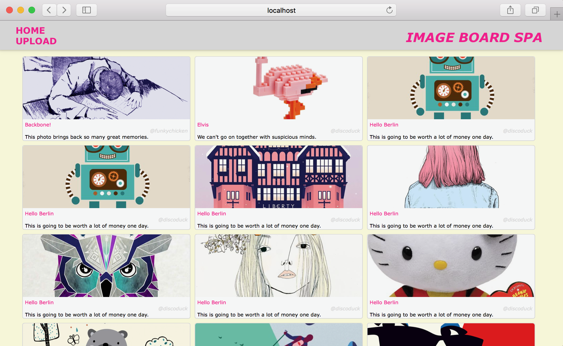Click the browser back arrow button
Viewport: 563px width, 346px height.
point(49,10)
